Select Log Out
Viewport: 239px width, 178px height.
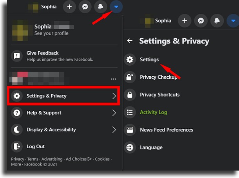point(63,146)
